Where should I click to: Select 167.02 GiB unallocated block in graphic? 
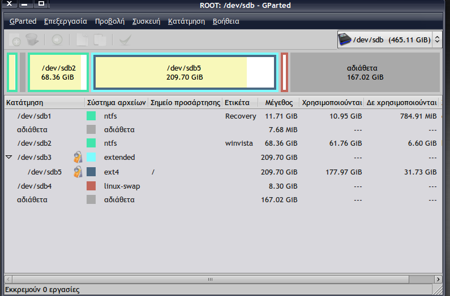(365, 72)
